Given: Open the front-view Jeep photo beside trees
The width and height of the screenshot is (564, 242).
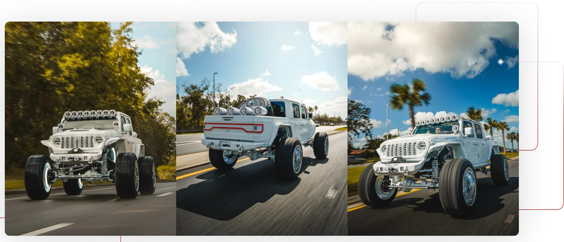Looking at the screenshot, I should click(90, 128).
